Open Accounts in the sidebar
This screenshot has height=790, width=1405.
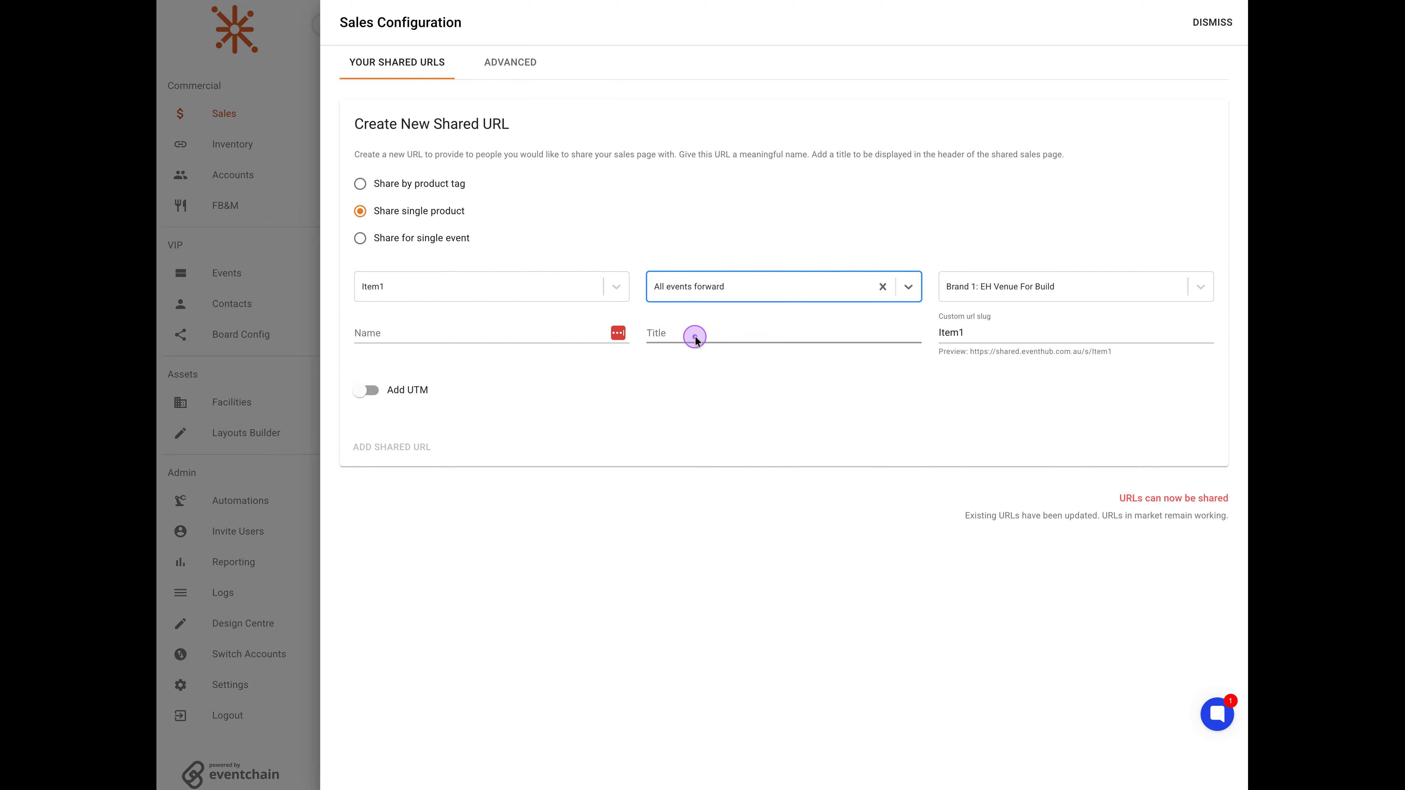(x=233, y=175)
